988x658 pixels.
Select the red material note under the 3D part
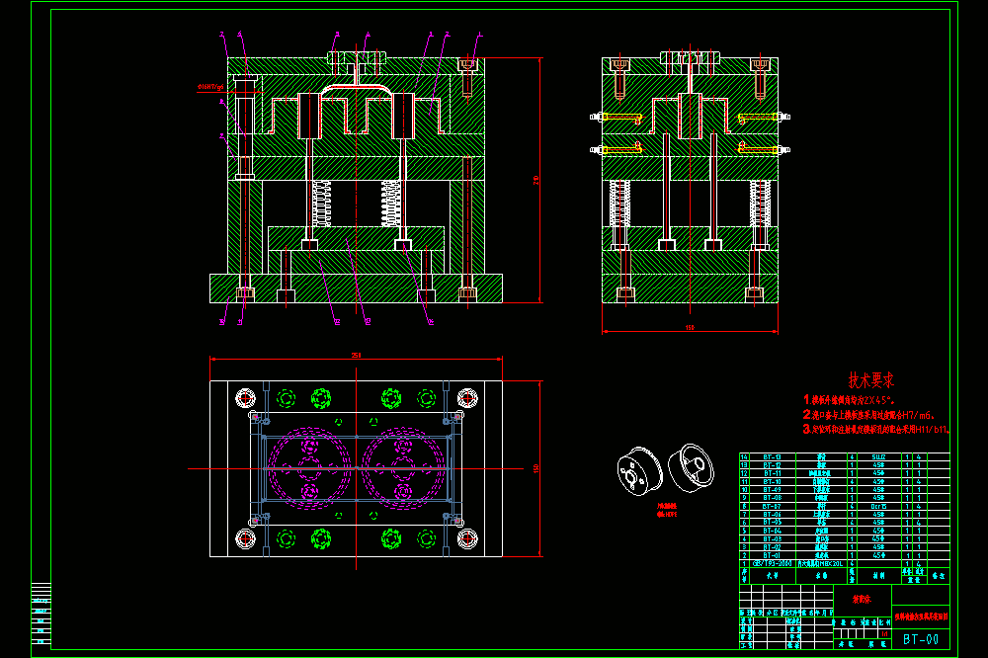[x=667, y=510]
